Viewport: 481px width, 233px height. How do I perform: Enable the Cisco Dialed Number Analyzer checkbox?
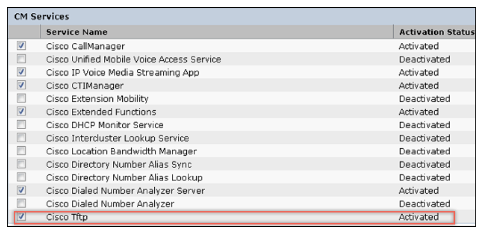click(21, 203)
